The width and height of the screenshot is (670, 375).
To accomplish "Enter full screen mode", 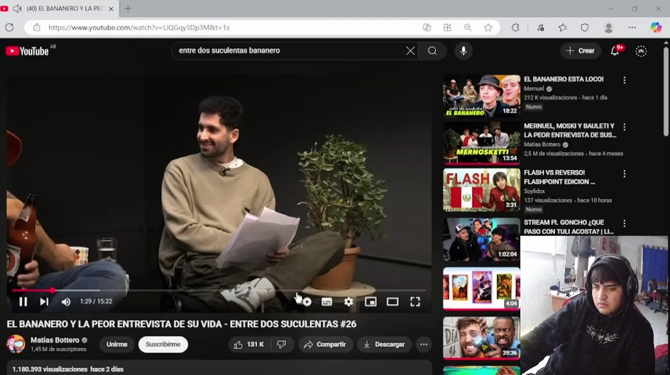I will (415, 302).
